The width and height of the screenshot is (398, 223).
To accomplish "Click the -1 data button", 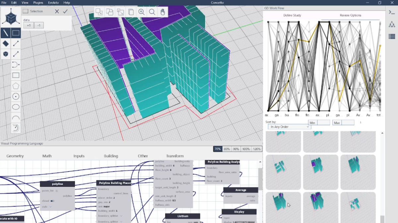I will click(x=39, y=26).
